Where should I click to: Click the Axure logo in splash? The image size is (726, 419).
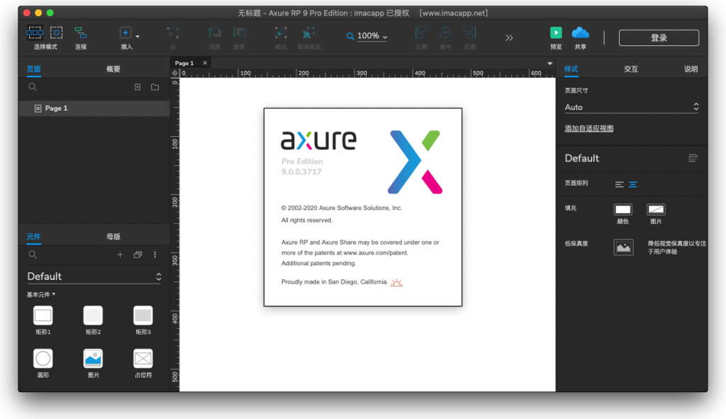point(415,162)
